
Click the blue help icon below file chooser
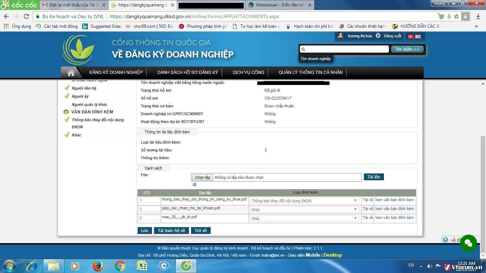pos(195,184)
